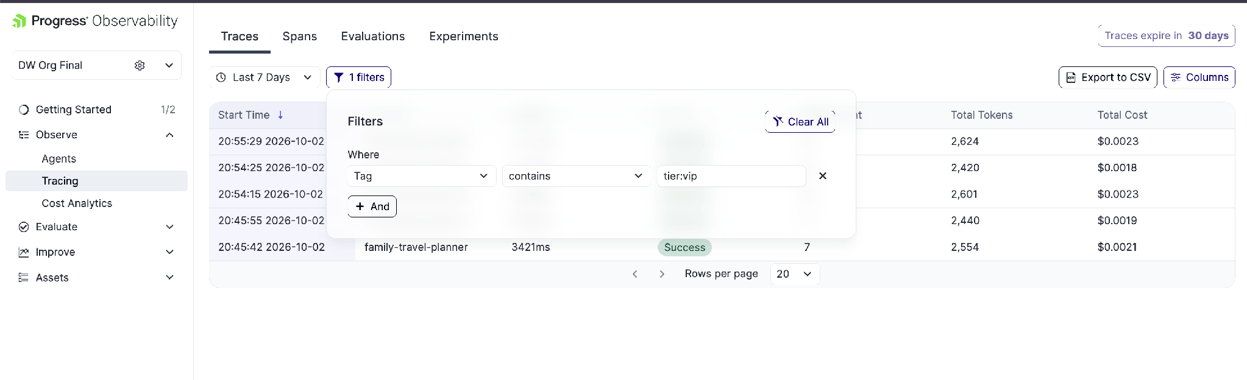Expand the Assets section chevron
Viewport: 1247px width, 380px height.
pyautogui.click(x=170, y=278)
